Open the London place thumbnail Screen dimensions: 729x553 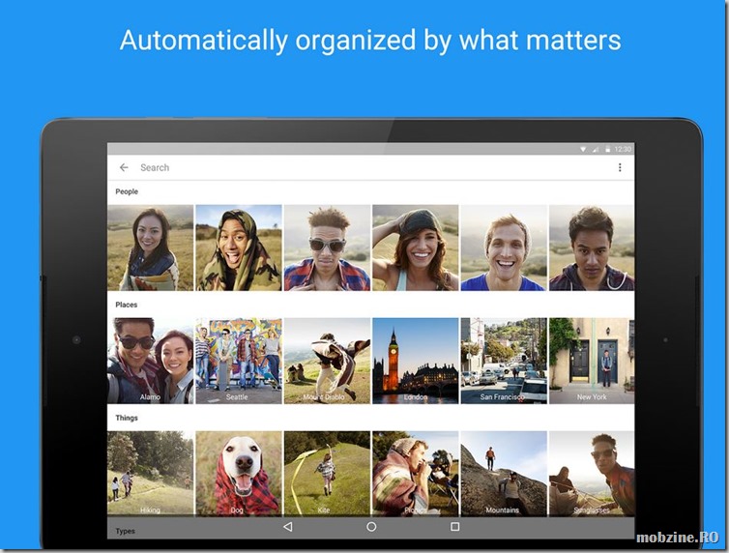point(415,361)
